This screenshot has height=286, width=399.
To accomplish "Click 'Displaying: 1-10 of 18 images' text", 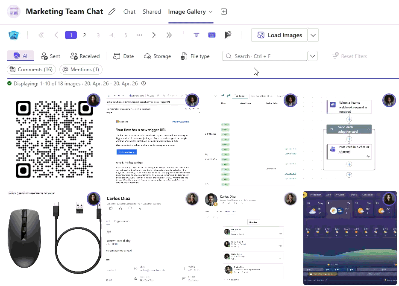I will pos(47,83).
